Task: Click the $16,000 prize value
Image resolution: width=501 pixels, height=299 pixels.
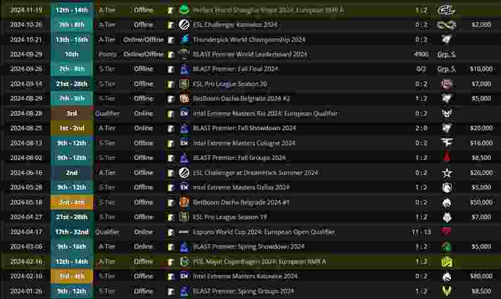Action: (481, 143)
